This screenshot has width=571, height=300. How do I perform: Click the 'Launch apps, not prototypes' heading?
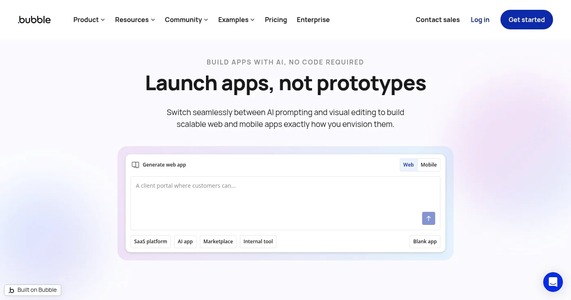click(285, 83)
